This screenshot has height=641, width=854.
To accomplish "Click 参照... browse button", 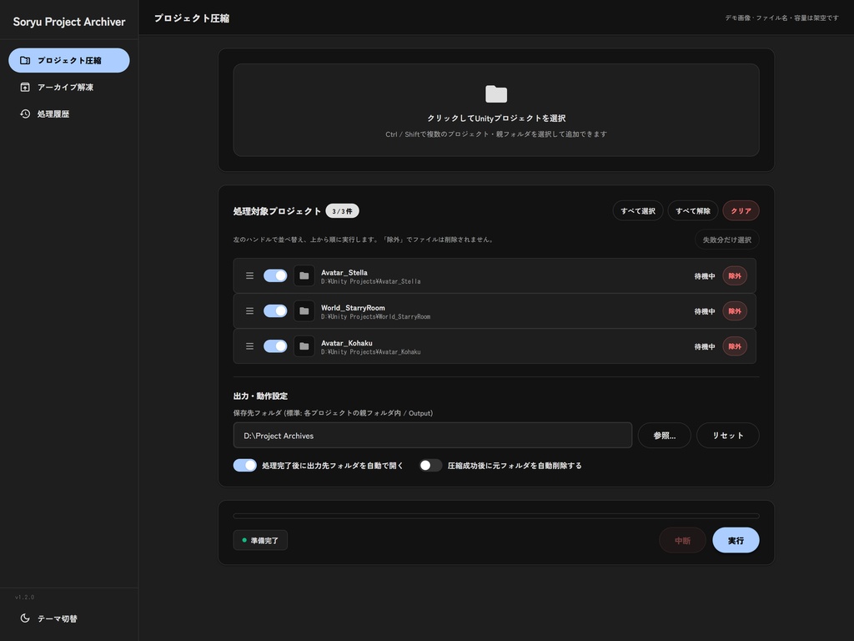I will tap(664, 436).
